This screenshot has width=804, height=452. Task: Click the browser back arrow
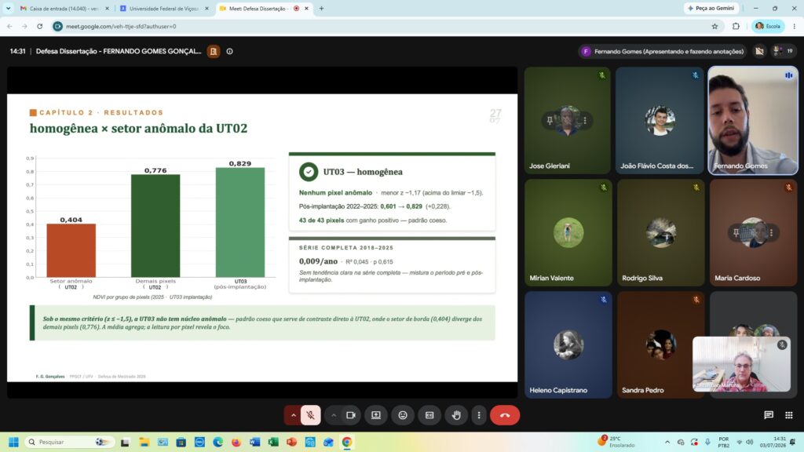tap(9, 26)
